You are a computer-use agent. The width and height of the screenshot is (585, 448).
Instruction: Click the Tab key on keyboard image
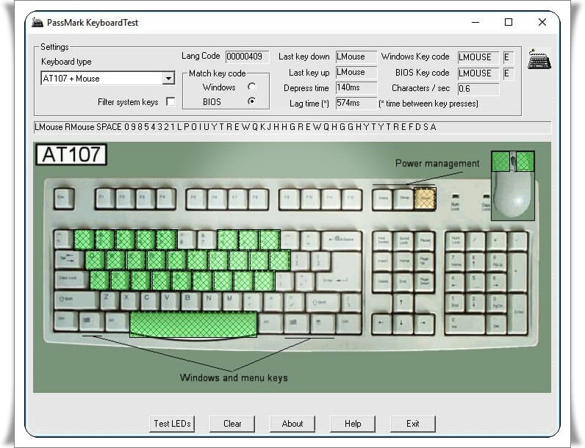[68, 259]
